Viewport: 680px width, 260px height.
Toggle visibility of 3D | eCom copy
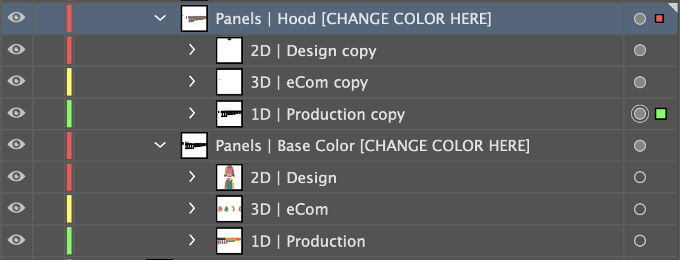[x=16, y=82]
